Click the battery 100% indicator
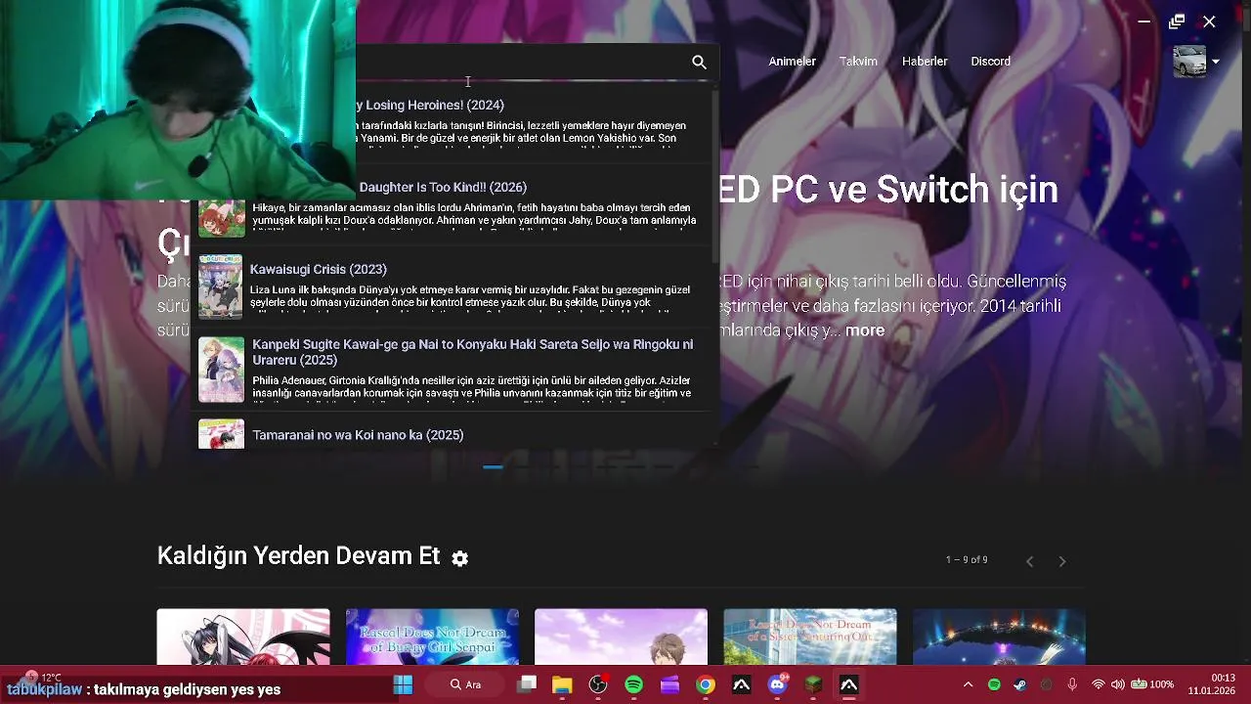Screen dimensions: 1251x704 [x=1152, y=684]
